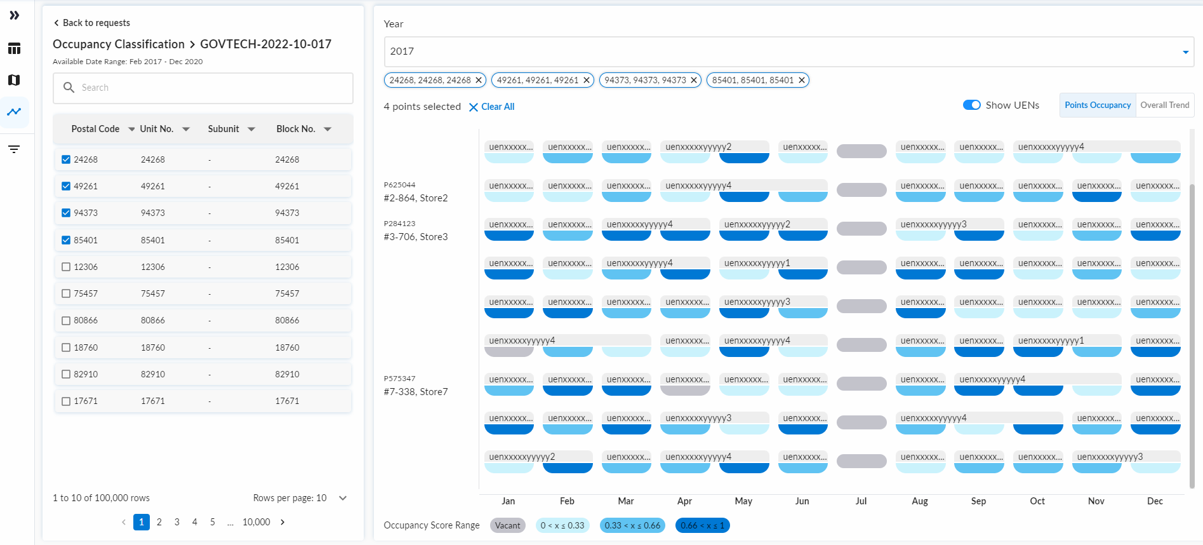The height and width of the screenshot is (545, 1203).
Task: Click the Back to requests link
Action: [92, 23]
